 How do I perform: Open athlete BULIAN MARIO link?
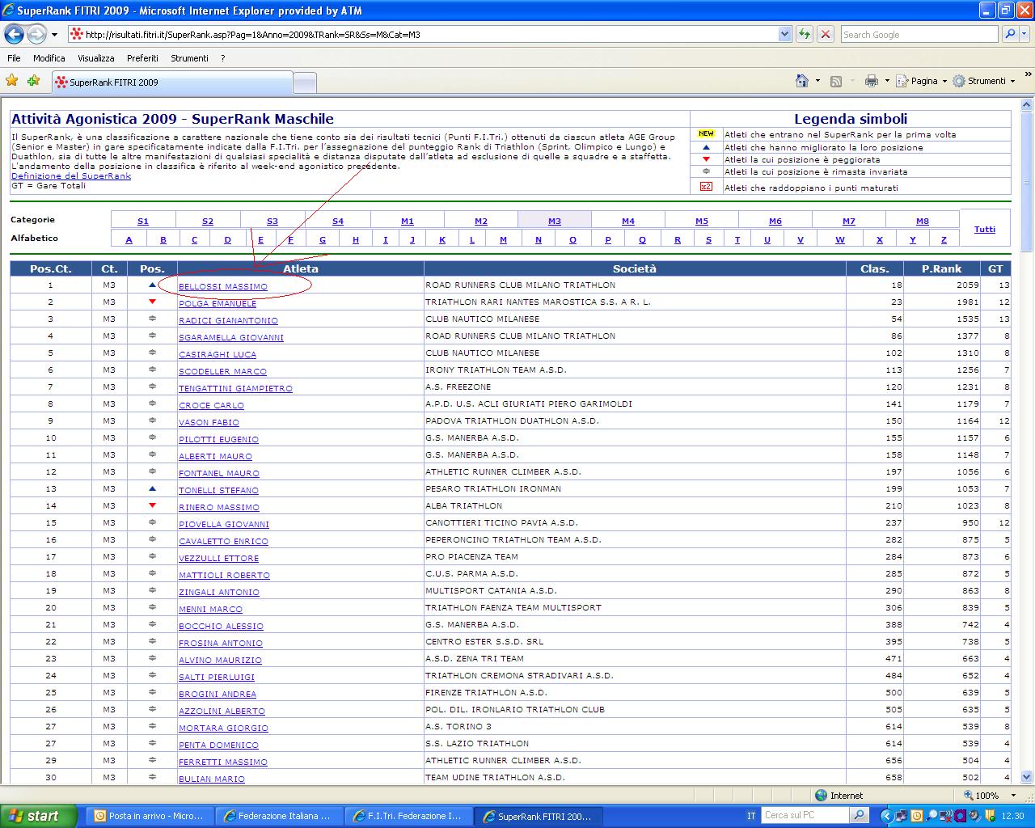212,779
